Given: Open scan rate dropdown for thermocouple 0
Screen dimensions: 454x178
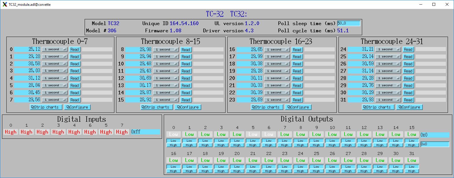Looking at the screenshot, I should pos(55,49).
